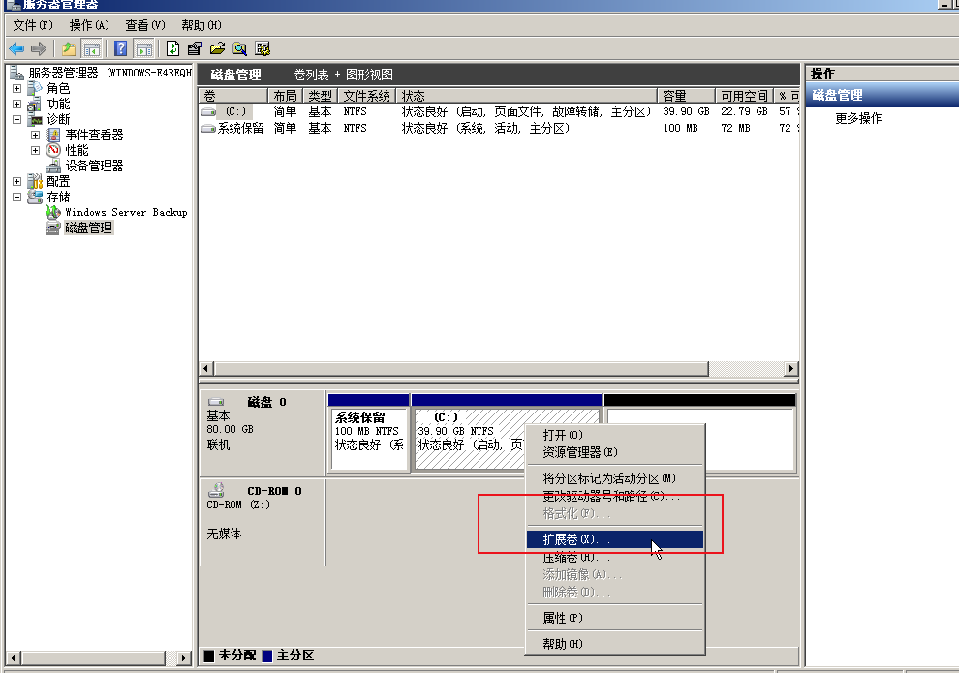
Task: Click the open folder toolbar icon
Action: (217, 48)
